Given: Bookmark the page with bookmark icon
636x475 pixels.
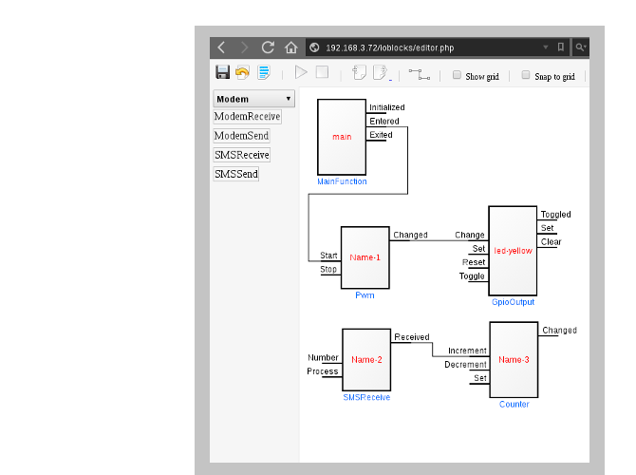Looking at the screenshot, I should [x=561, y=47].
